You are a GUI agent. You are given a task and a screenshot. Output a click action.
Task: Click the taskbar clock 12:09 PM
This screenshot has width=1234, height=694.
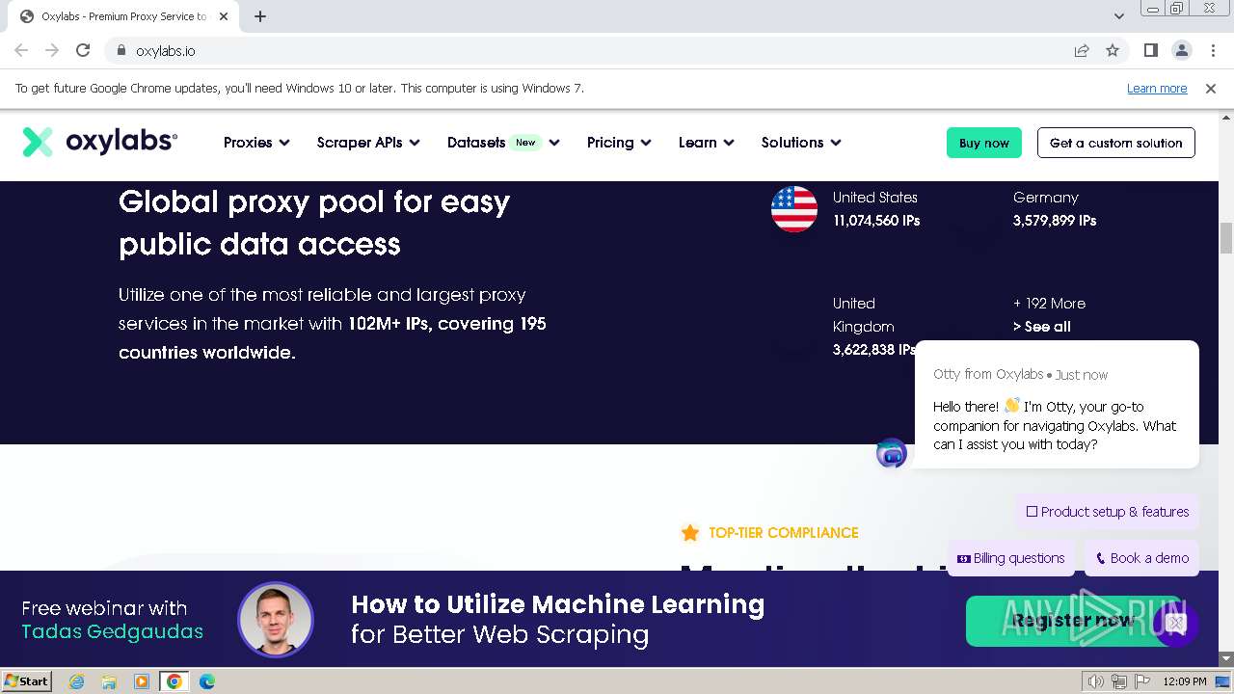click(1185, 681)
